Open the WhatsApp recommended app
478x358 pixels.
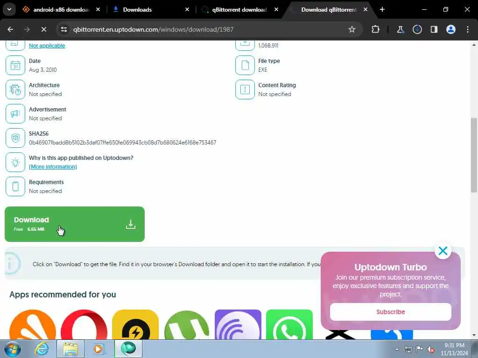click(289, 324)
